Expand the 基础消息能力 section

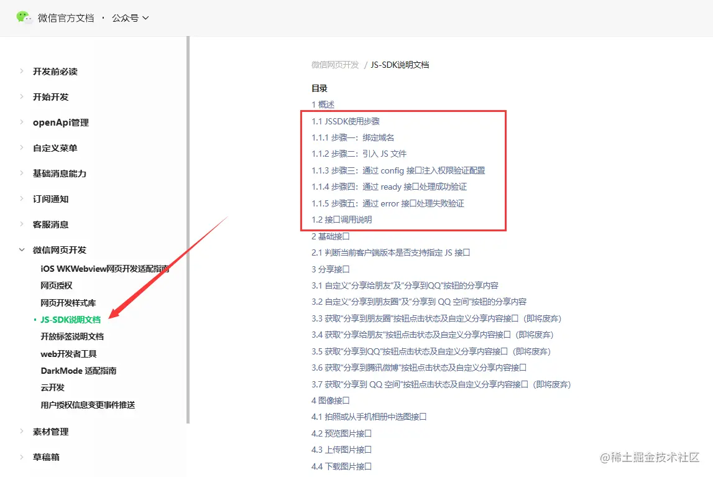[60, 174]
